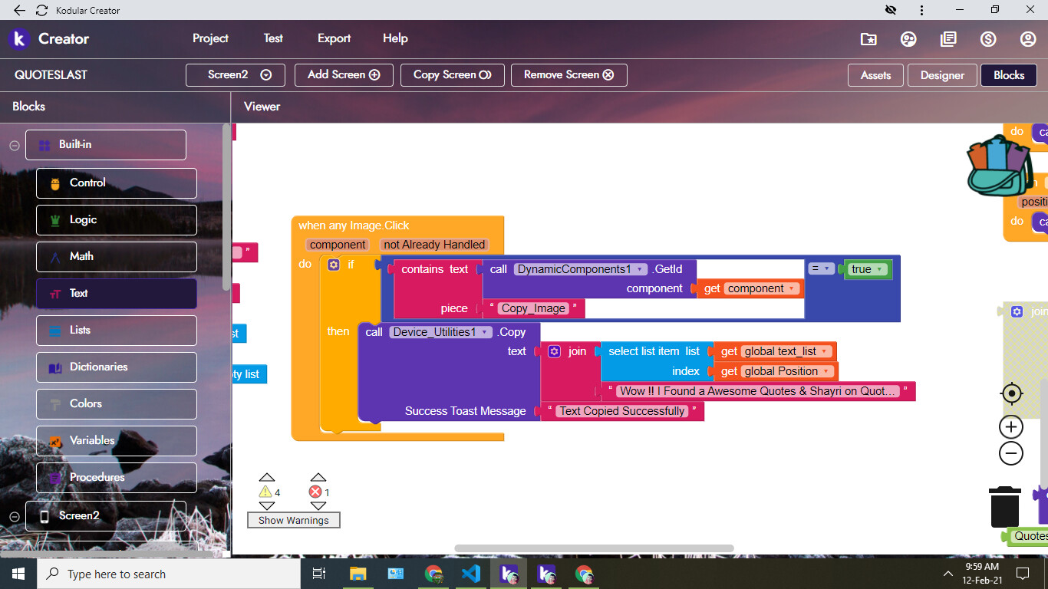Click the Add Screen button
This screenshot has width=1048, height=589.
(344, 75)
